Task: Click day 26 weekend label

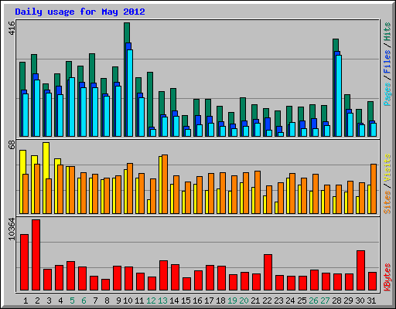Action: point(313,301)
